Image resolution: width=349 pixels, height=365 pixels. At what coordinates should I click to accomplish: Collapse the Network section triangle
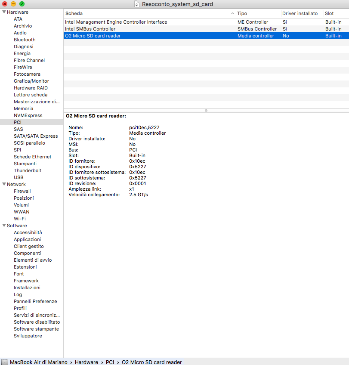point(4,184)
